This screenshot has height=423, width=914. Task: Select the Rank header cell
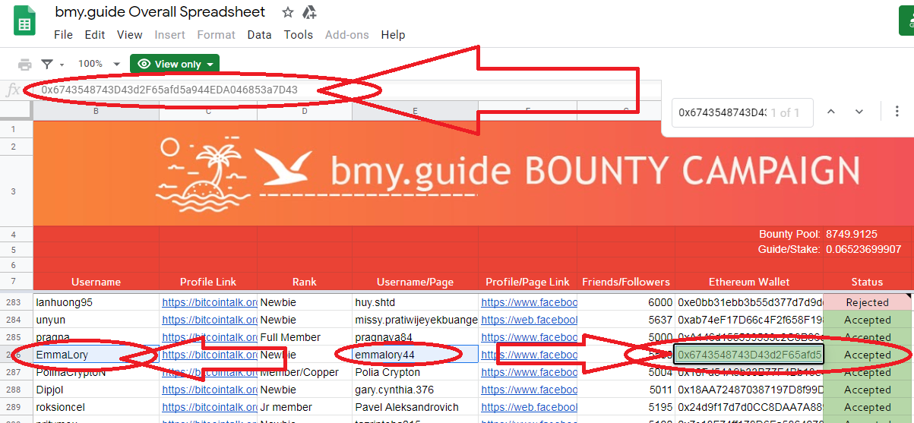[305, 282]
